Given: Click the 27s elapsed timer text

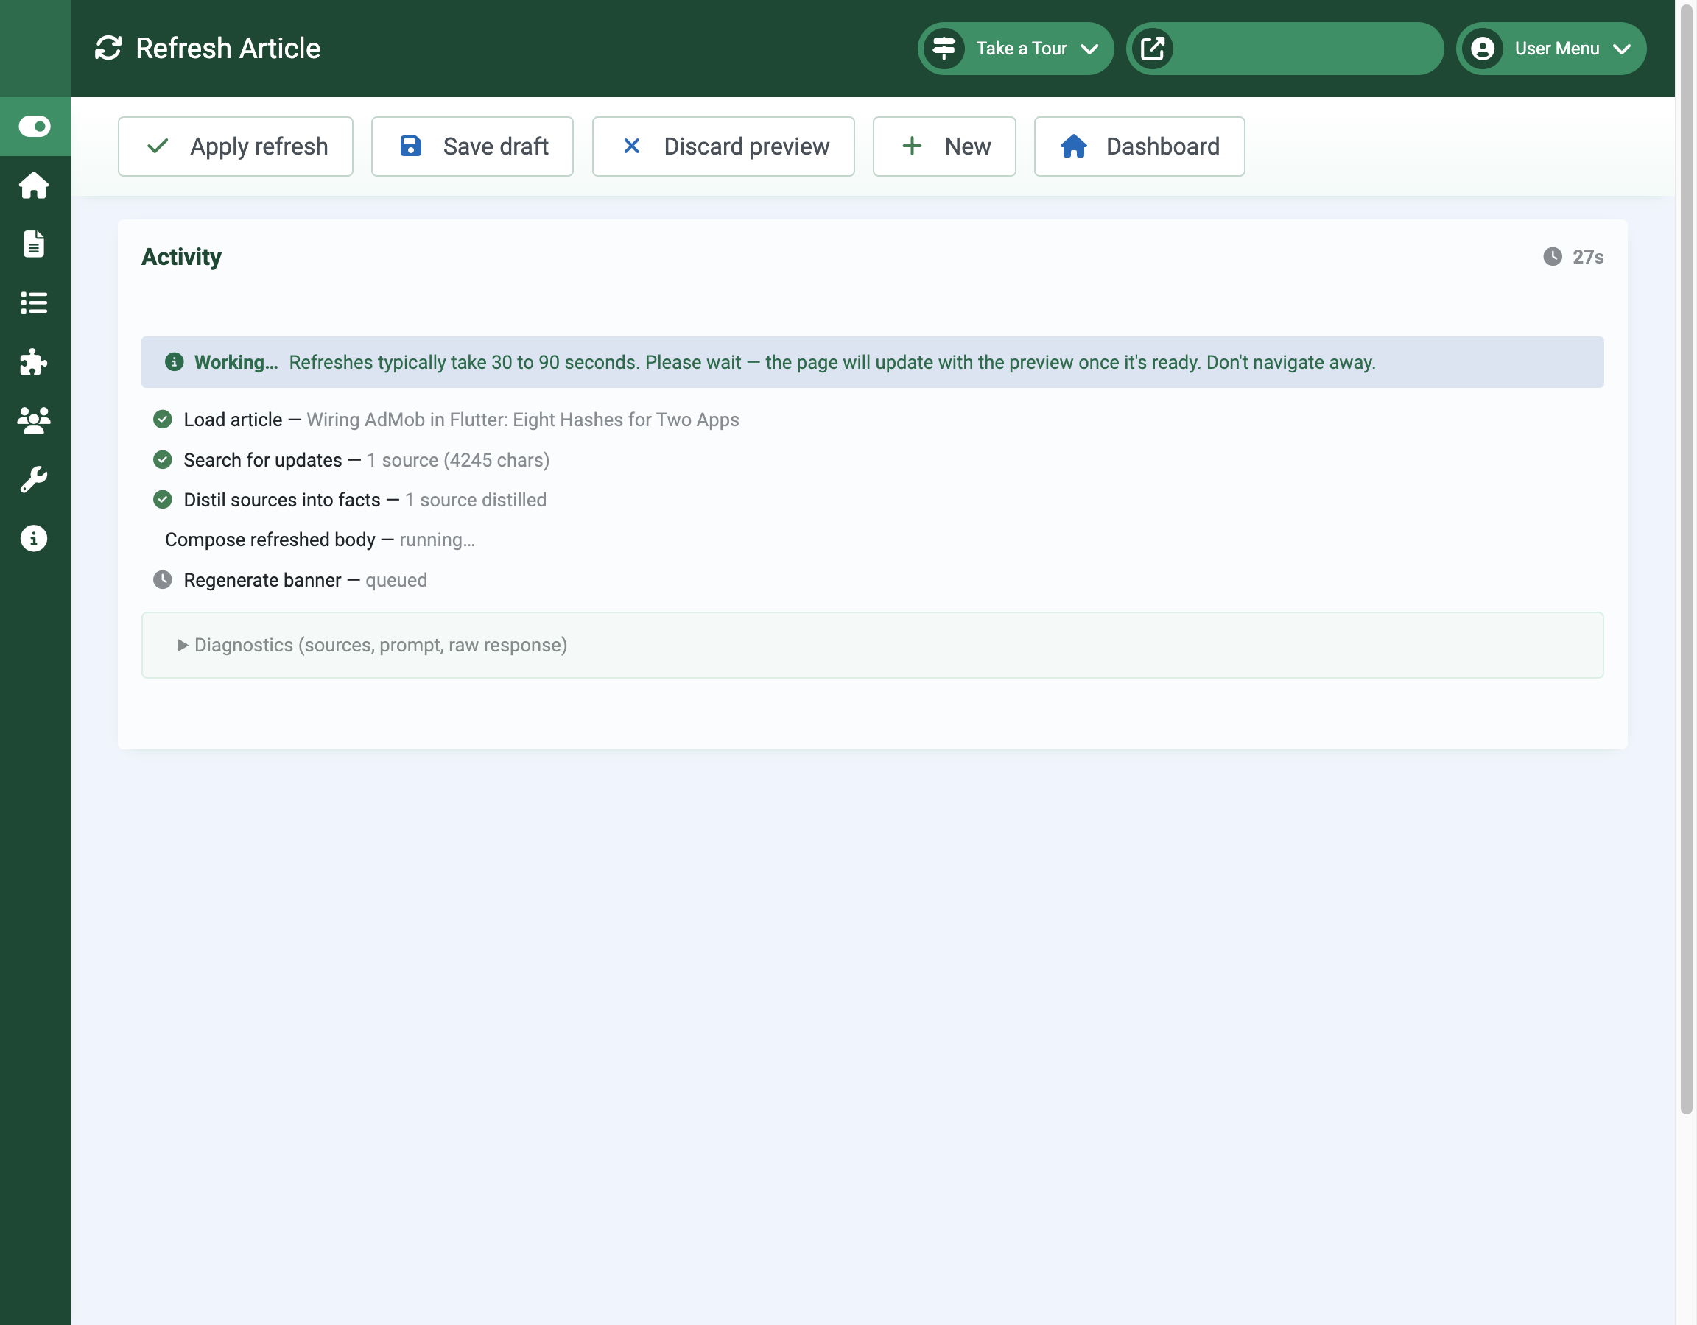Looking at the screenshot, I should tap(1588, 257).
